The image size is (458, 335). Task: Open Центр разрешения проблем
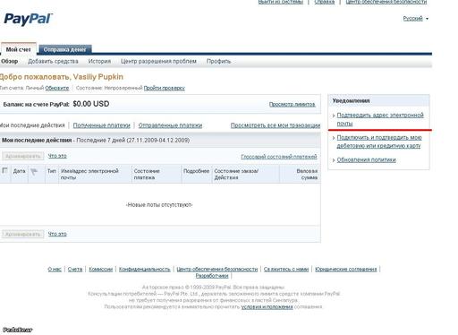click(158, 61)
